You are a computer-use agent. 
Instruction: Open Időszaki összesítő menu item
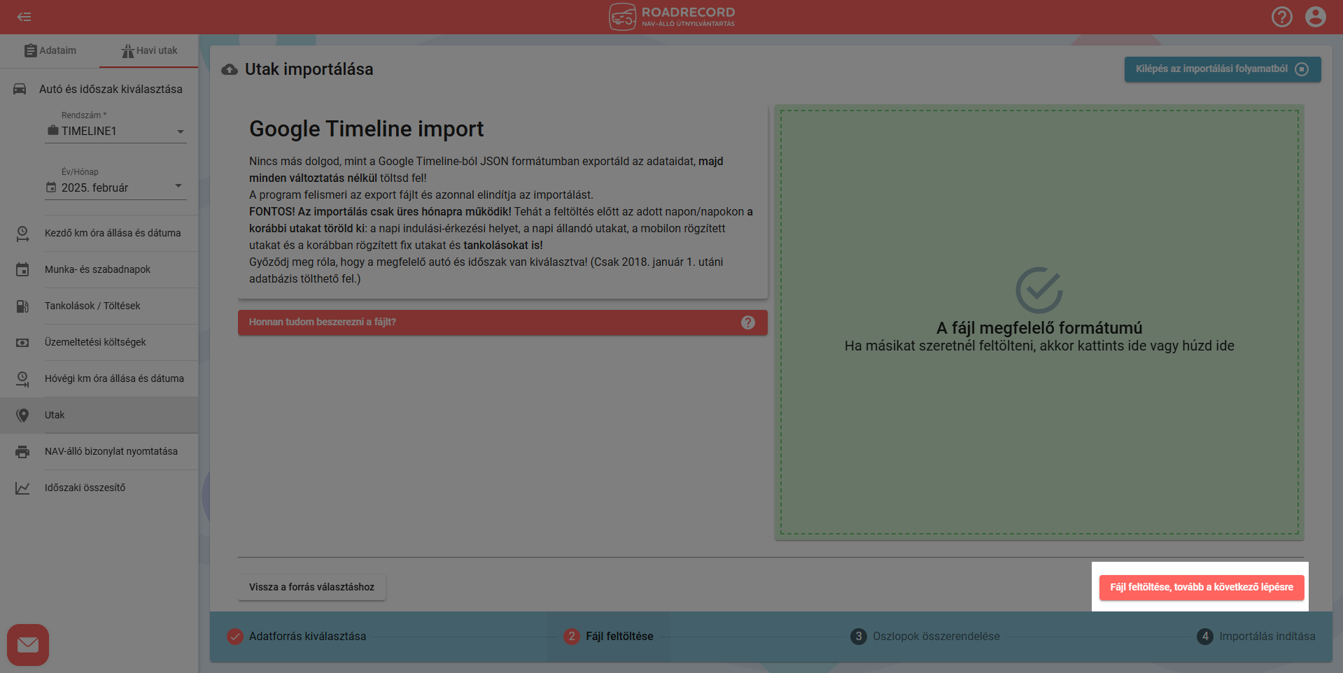click(x=99, y=488)
